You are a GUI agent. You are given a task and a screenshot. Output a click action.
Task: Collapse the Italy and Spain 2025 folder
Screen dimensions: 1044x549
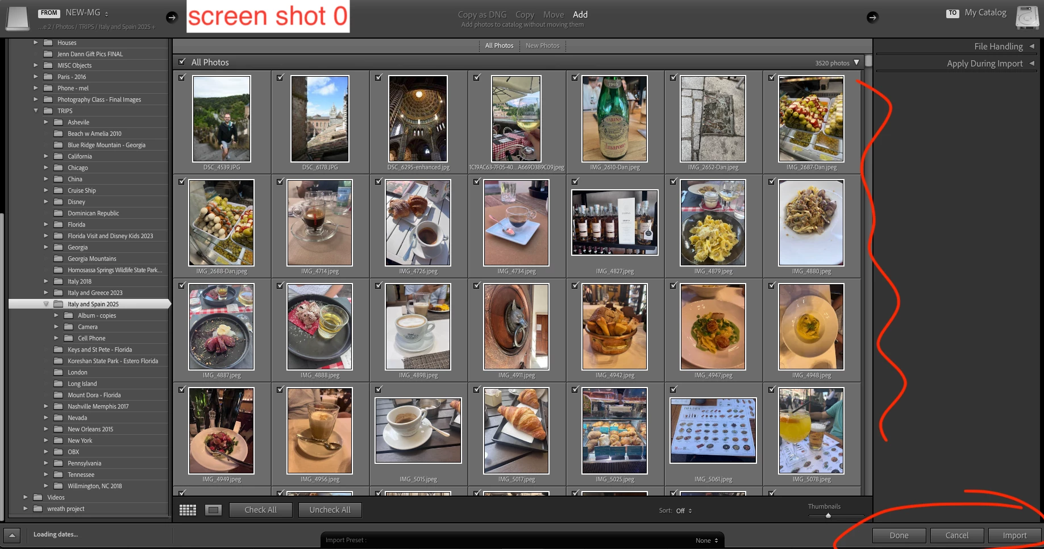[x=46, y=304]
